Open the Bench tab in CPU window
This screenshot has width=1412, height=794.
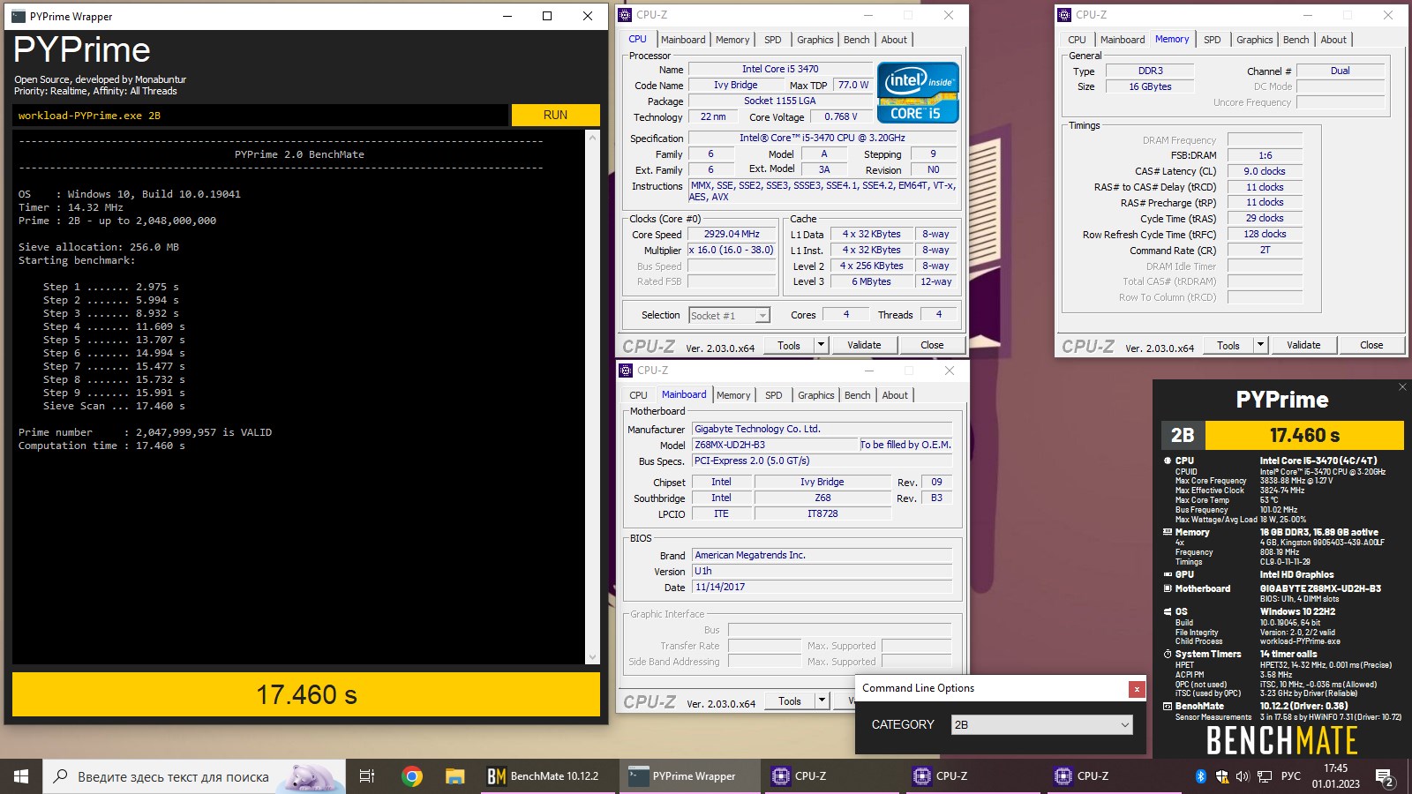(856, 40)
